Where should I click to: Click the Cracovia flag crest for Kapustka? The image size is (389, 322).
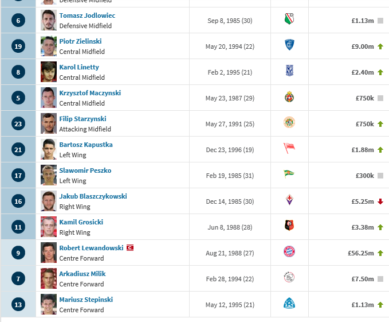(289, 148)
